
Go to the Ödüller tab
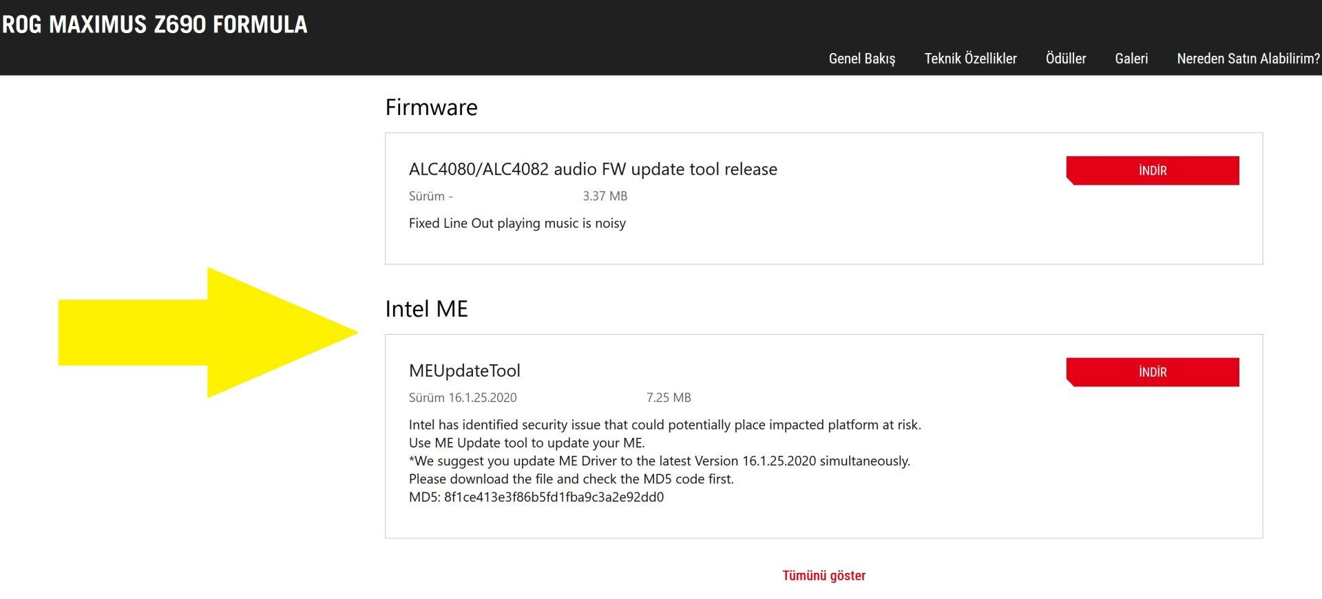point(1065,59)
